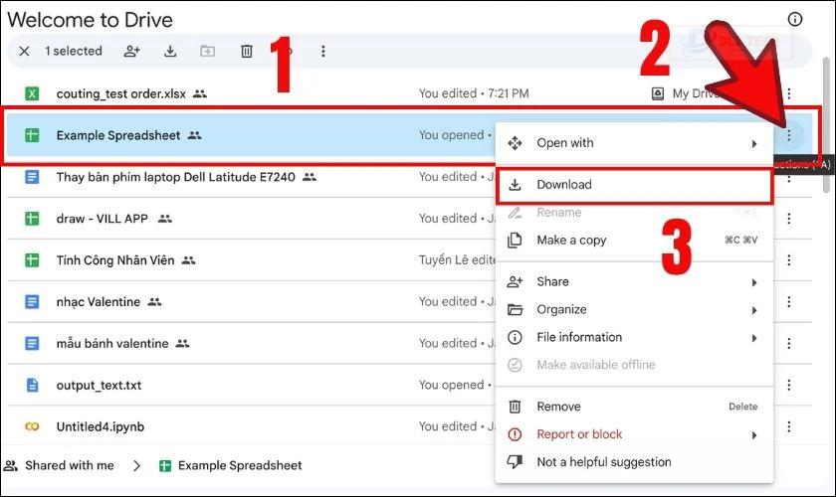The image size is (836, 497).
Task: Click the vertical scrollbar on the right
Action: pos(826,125)
